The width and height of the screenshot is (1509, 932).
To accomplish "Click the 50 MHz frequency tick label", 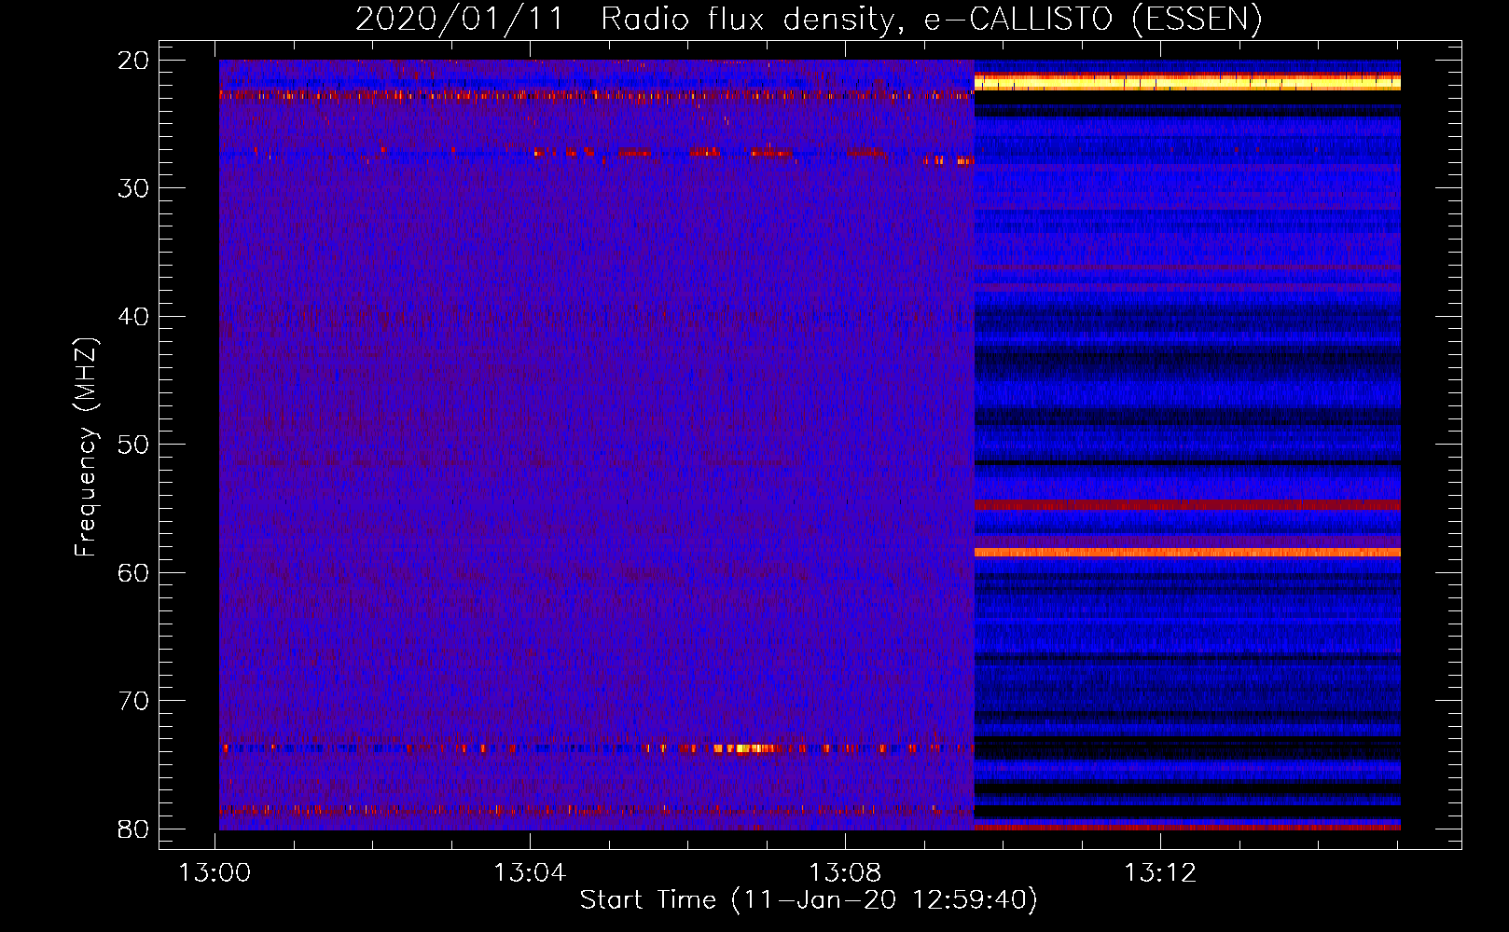I will coord(133,445).
